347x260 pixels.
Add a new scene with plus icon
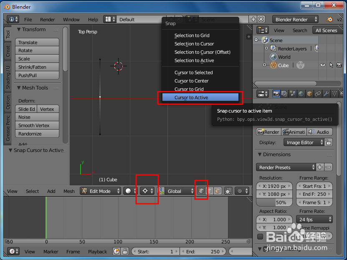coord(253,19)
